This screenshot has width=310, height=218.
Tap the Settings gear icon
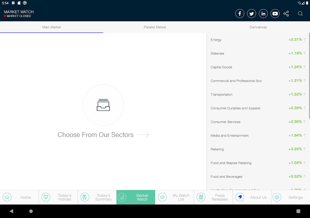277,197
